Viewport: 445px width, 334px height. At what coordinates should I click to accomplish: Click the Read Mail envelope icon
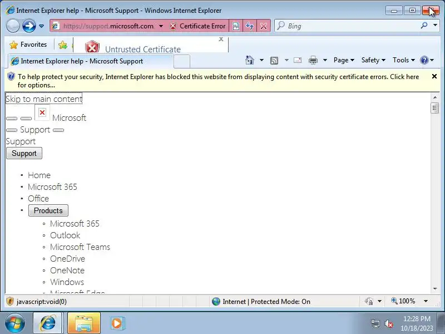click(x=298, y=60)
